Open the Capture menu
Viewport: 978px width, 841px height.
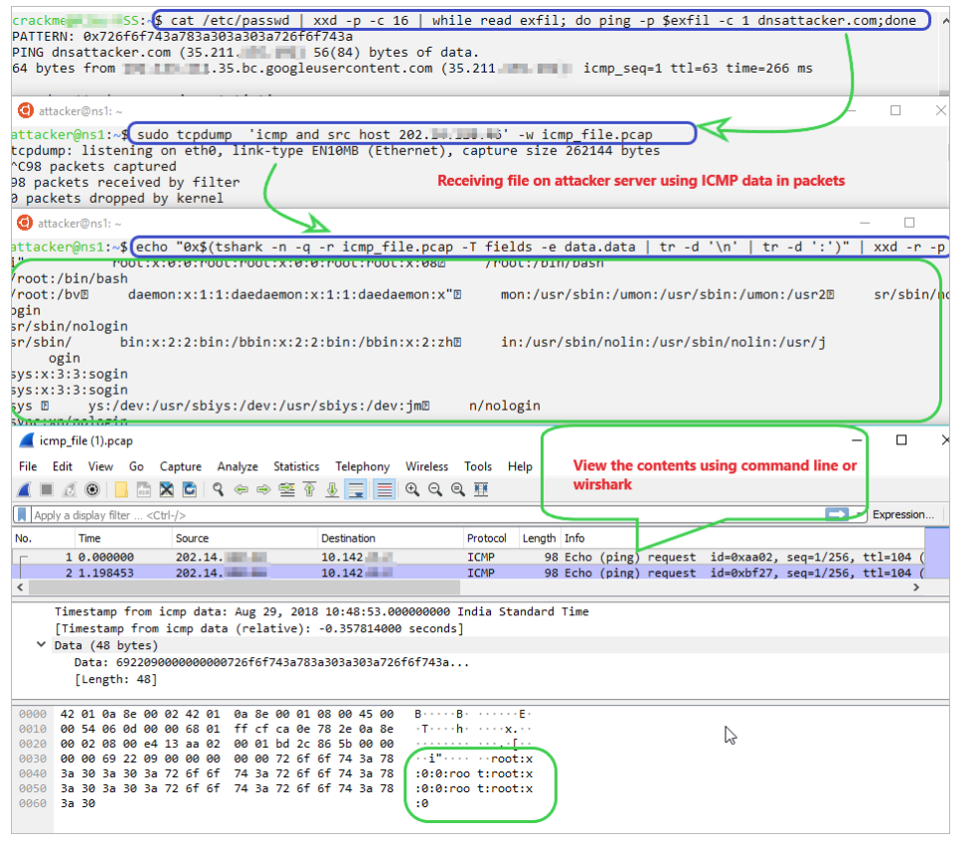[180, 466]
